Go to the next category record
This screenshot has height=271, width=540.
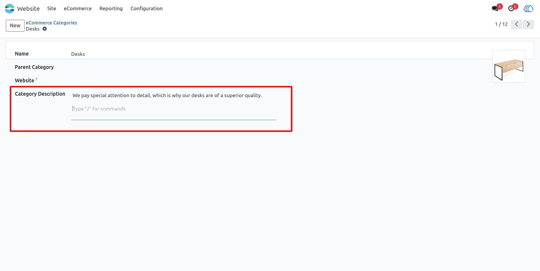coord(528,24)
